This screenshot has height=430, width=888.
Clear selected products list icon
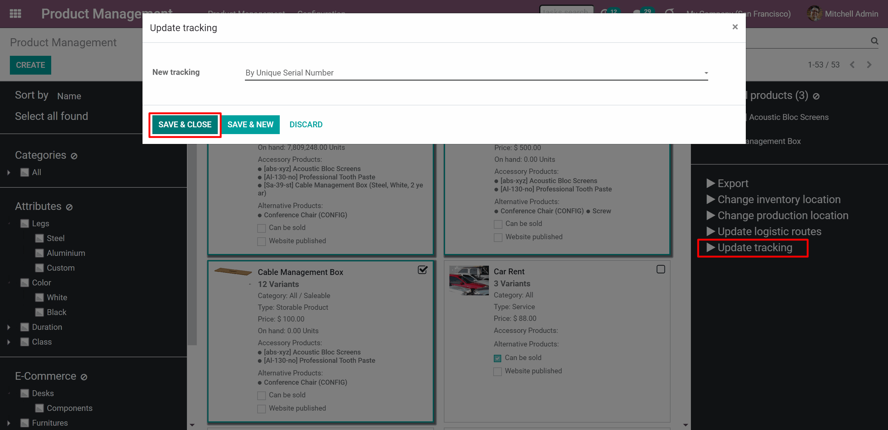coord(816,96)
